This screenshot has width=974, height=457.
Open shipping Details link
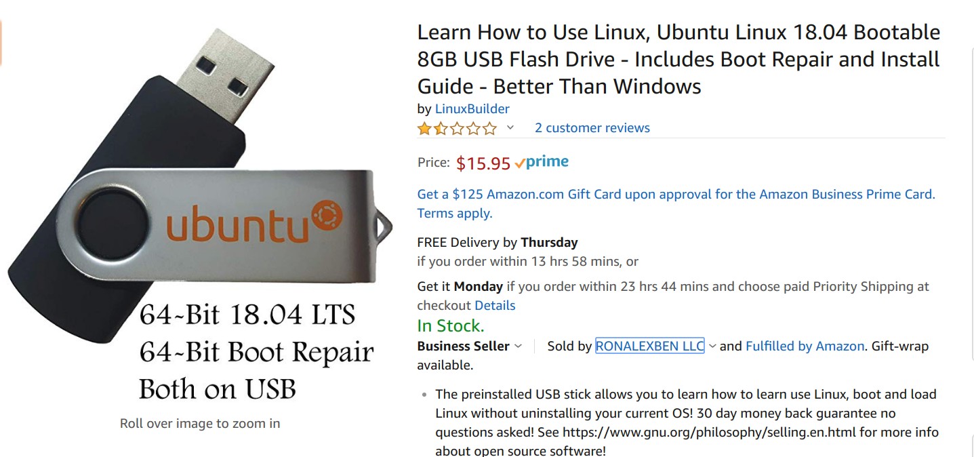pyautogui.click(x=495, y=305)
